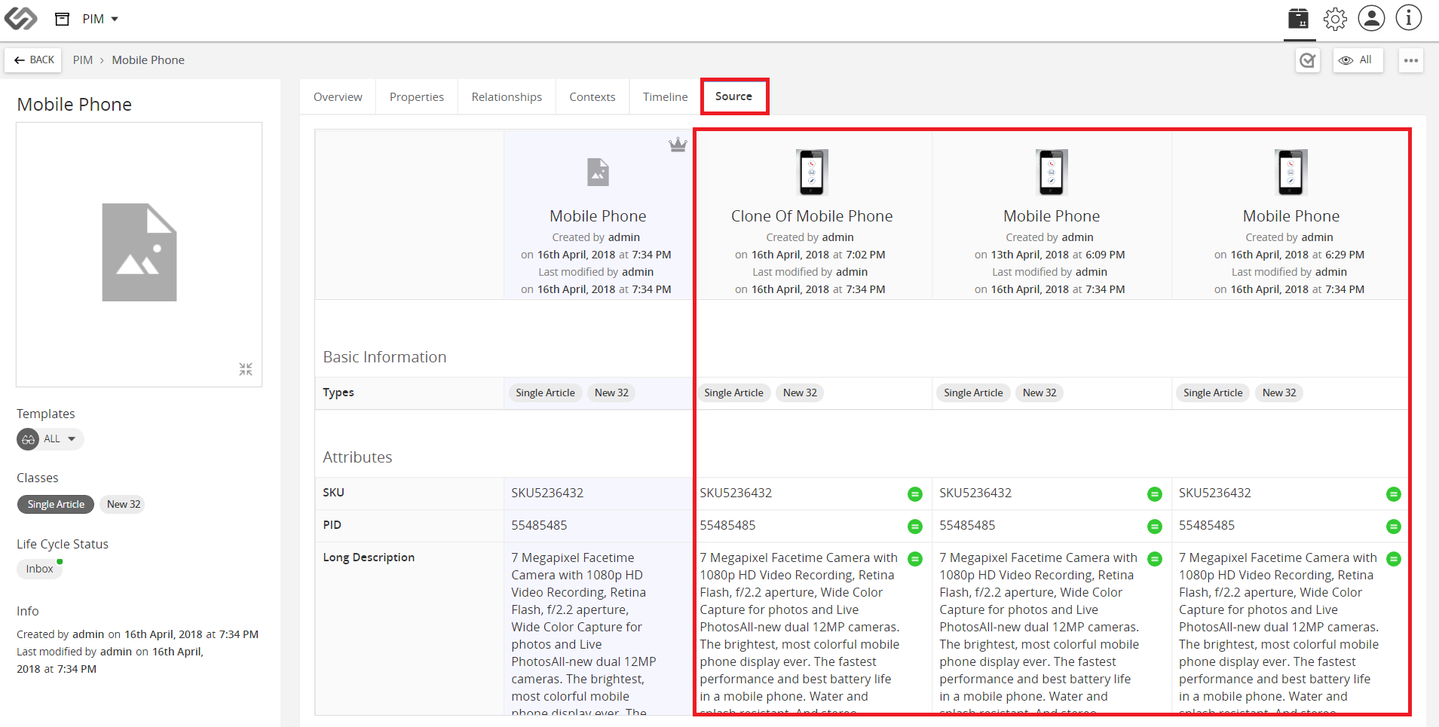The width and height of the screenshot is (1439, 727).
Task: Click the Mobile Phone breadcrumb
Action: (x=148, y=60)
